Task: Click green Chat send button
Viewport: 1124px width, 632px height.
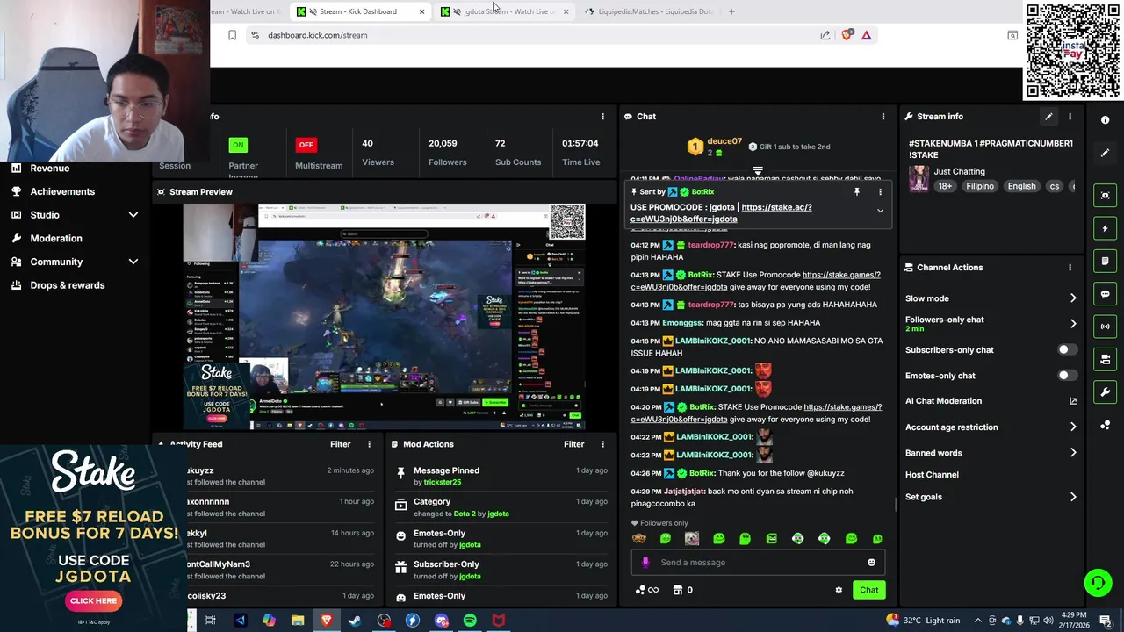Action: click(x=868, y=590)
